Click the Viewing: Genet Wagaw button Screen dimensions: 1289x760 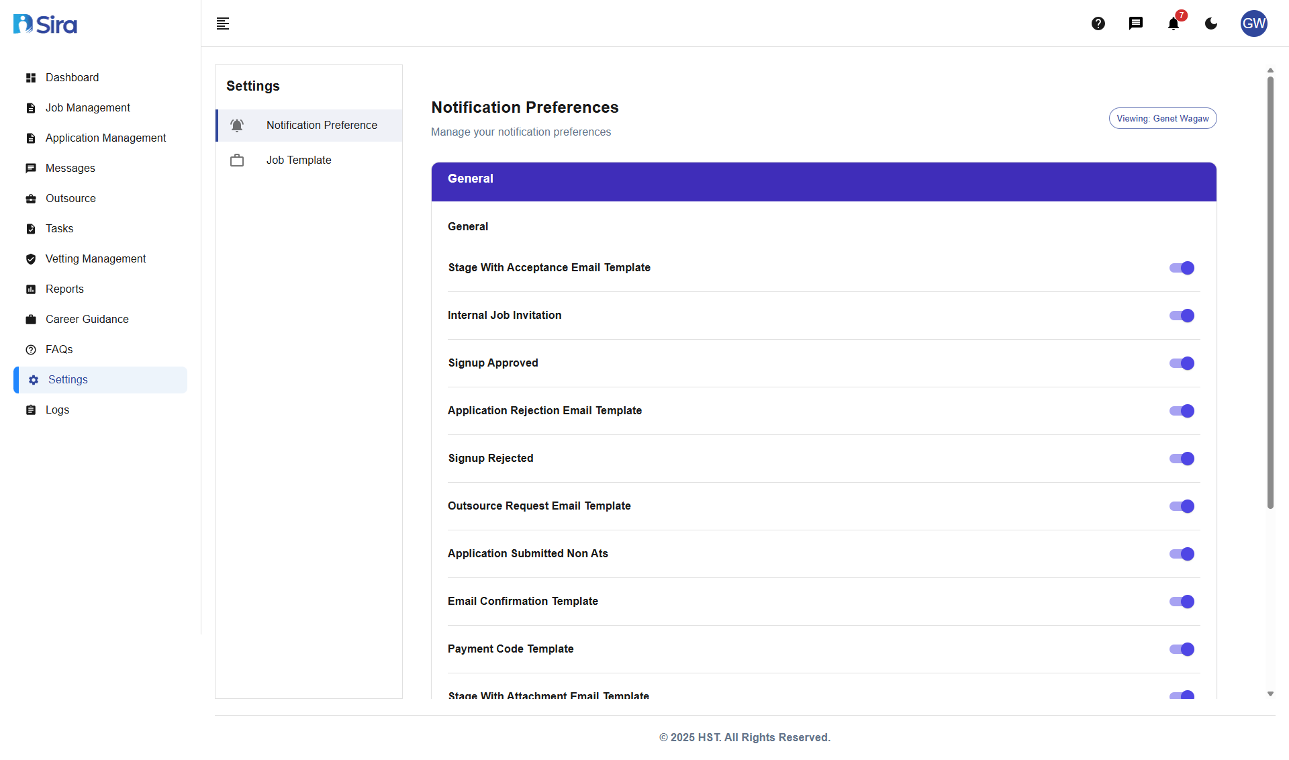coord(1162,118)
